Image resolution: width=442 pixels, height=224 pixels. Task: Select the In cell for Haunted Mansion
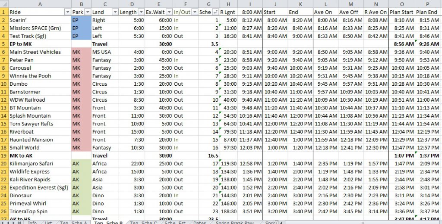pos(186,140)
